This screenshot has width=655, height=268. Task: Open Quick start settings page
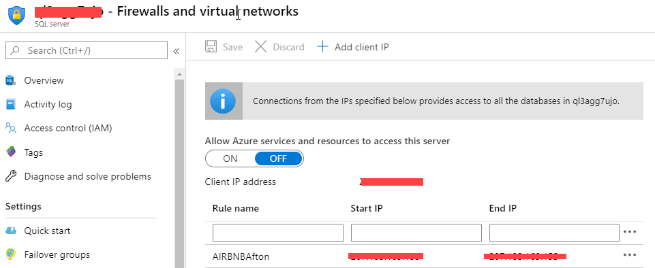coord(47,231)
